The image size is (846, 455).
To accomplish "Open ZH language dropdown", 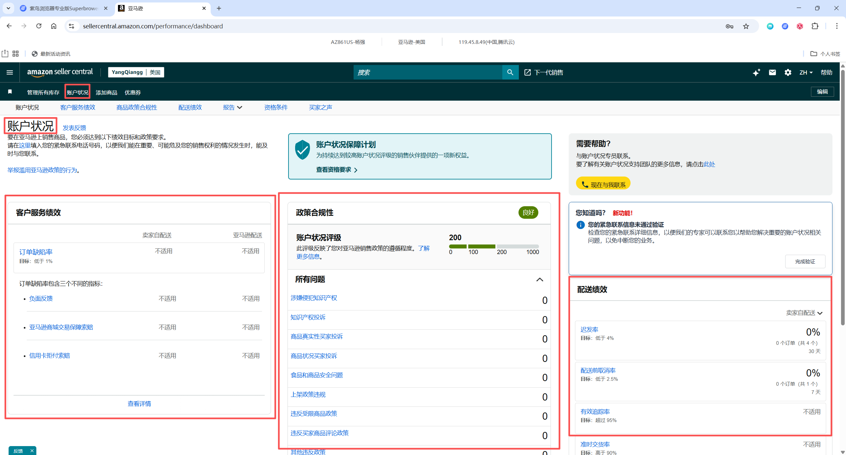I will [x=806, y=72].
